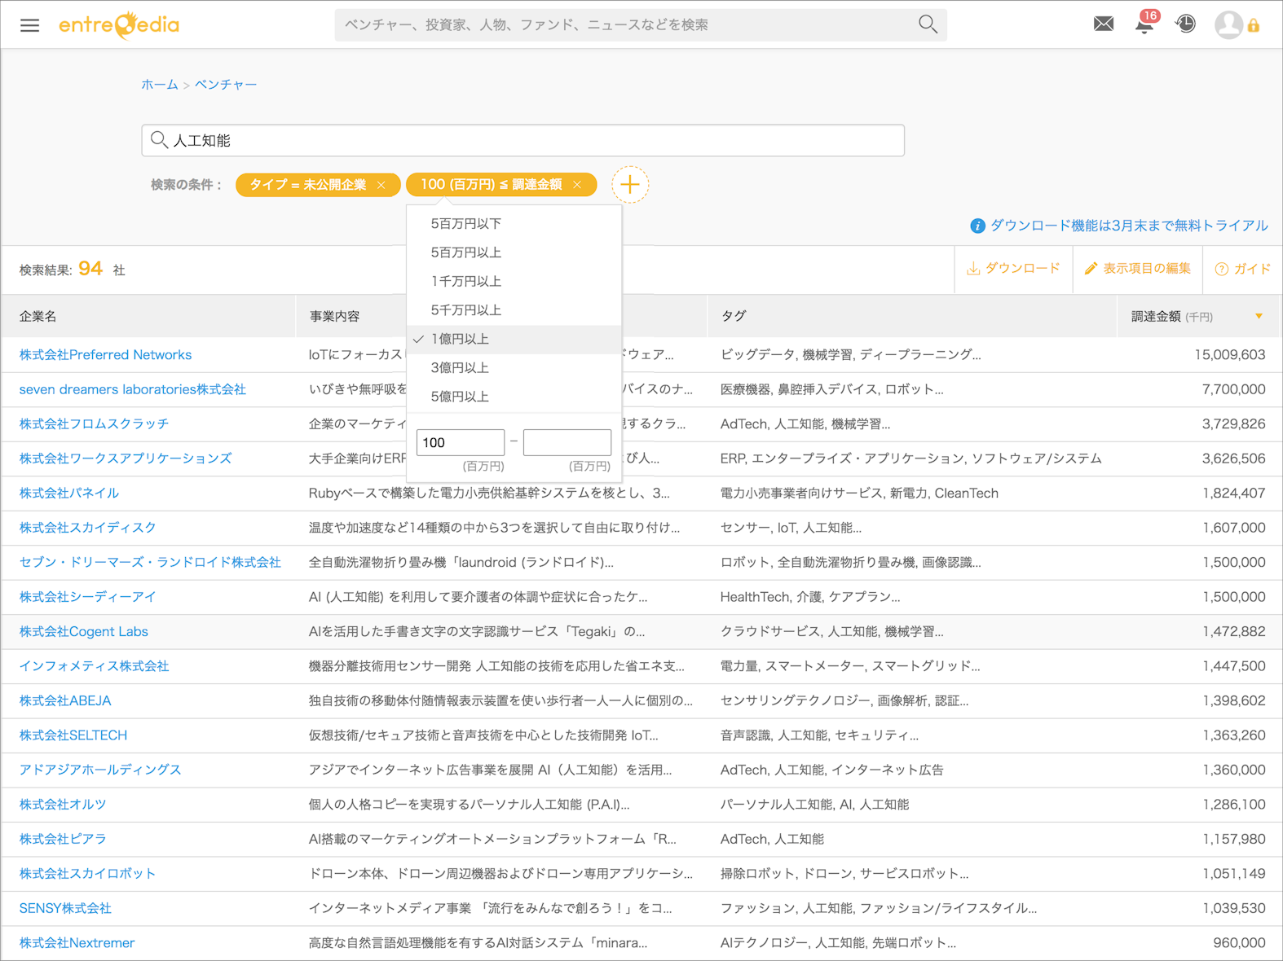Click the entrepedia logo
Viewport: 1283px width, 961px height.
click(x=119, y=25)
